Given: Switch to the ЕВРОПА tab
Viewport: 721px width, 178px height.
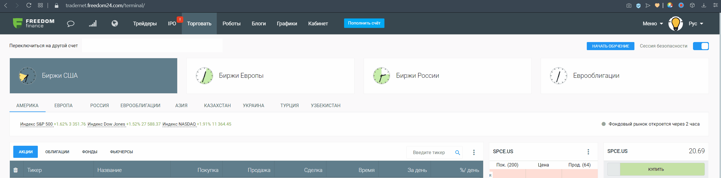Looking at the screenshot, I should click(x=63, y=105).
